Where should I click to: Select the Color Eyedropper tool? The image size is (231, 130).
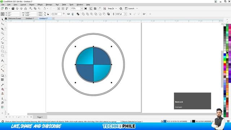coord(3,85)
